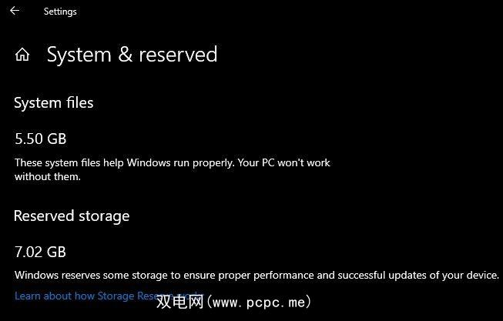The image size is (503, 321).
Task: Go back using the back arrow
Action: click(15, 11)
